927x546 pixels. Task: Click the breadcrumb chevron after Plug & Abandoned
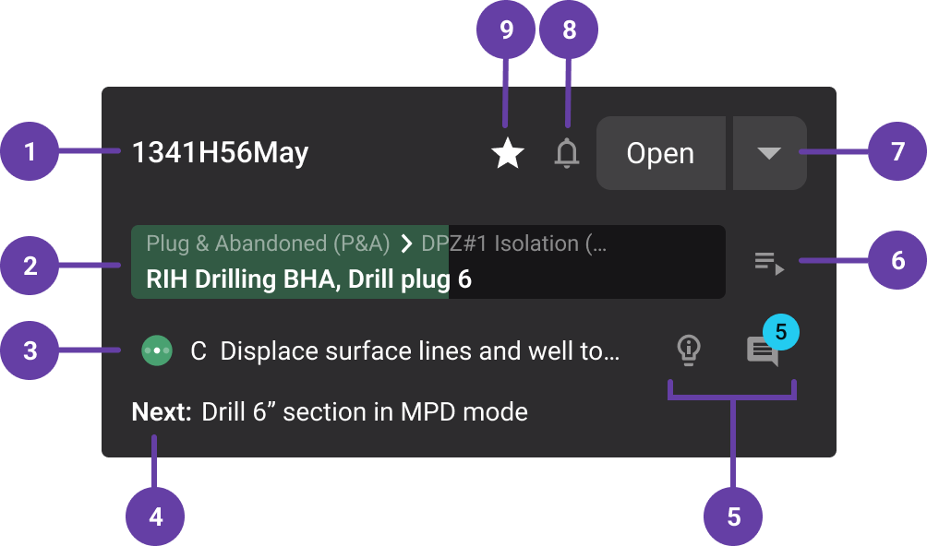[x=405, y=243]
